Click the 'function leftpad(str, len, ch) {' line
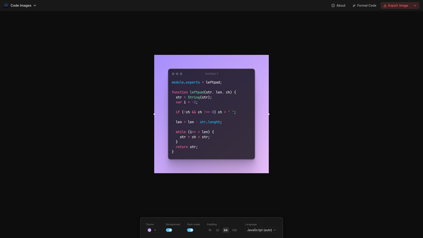Image resolution: width=423 pixels, height=238 pixels. coord(204,92)
